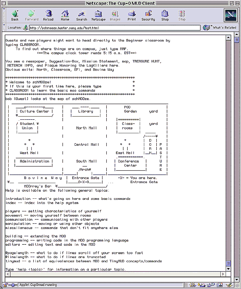The image size is (241, 289).
Task: Open Navigator from the component bar
Action: (192, 285)
